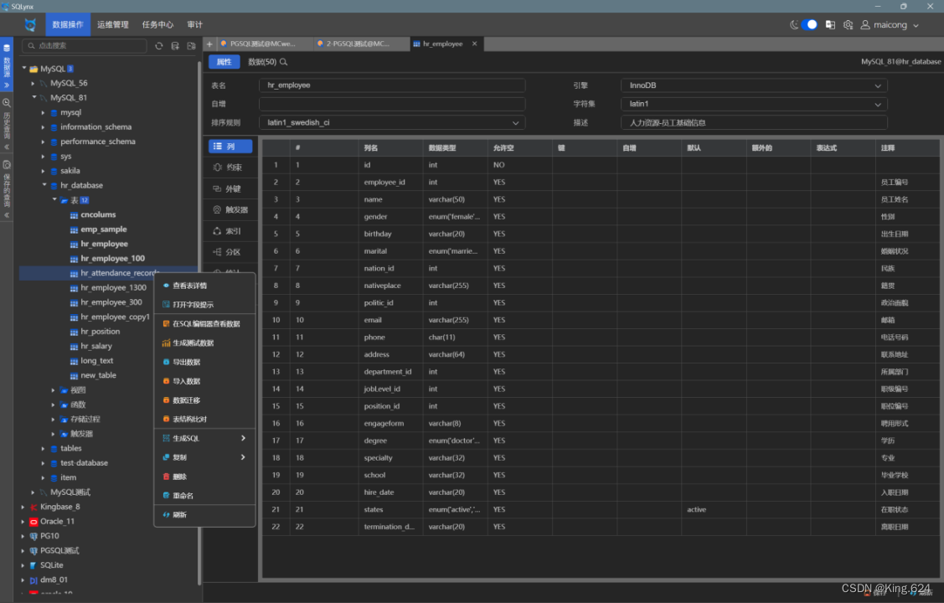The width and height of the screenshot is (944, 603).
Task: Toggle the dark mode switch
Action: [x=809, y=24]
